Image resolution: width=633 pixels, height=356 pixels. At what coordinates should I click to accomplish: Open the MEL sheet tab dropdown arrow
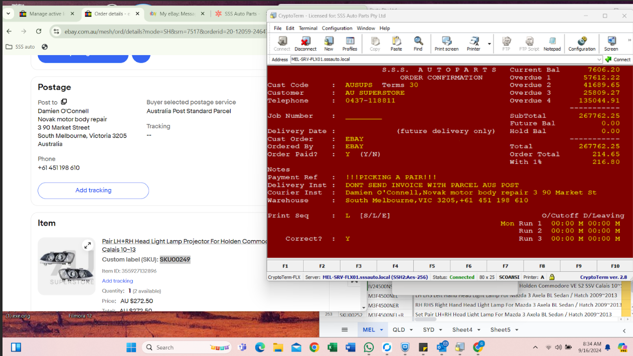click(x=381, y=330)
